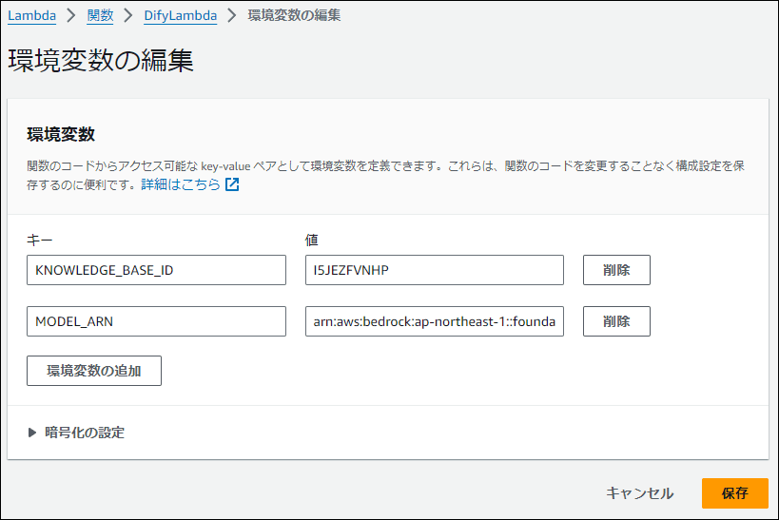Click the arn:aws:bedrock value field
The image size is (779, 520).
pyautogui.click(x=435, y=321)
